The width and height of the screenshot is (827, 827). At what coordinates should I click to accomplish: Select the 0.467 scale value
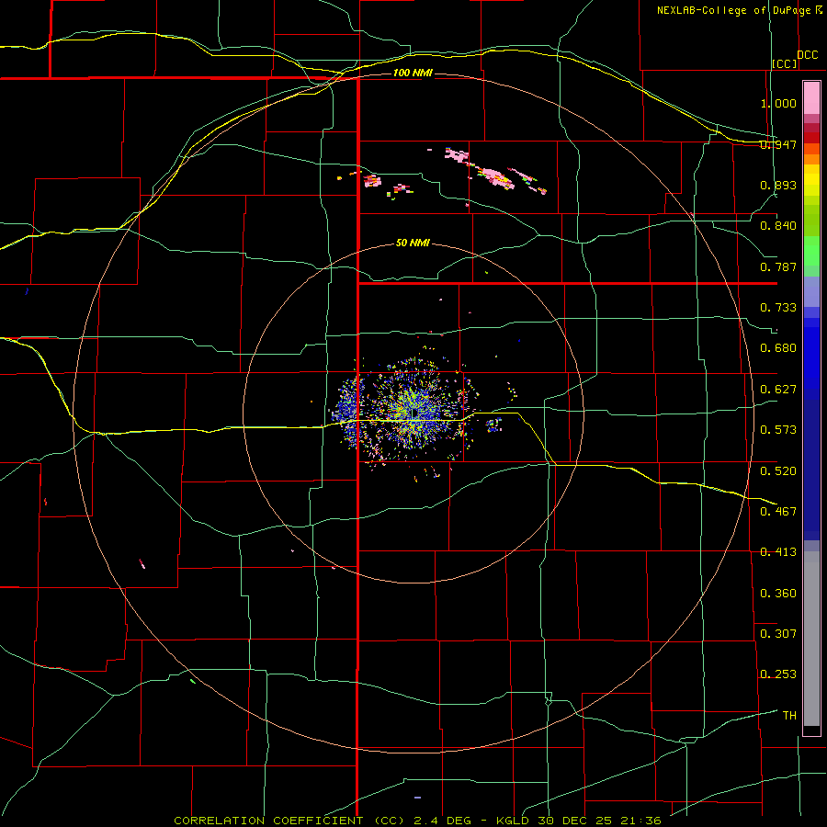778,512
